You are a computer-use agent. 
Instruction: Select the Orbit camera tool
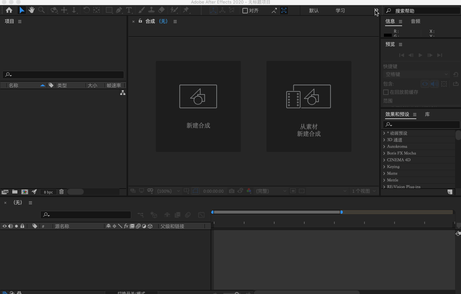pyautogui.click(x=54, y=10)
